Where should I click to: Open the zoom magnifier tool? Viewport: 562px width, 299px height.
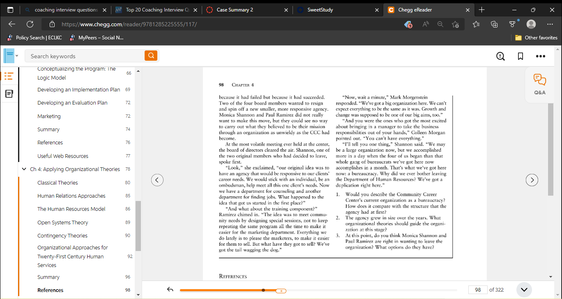tap(500, 56)
